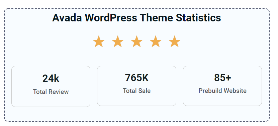The width and height of the screenshot is (278, 126).
Task: Click the word "WordPress" in the heading
Action: pos(111,18)
